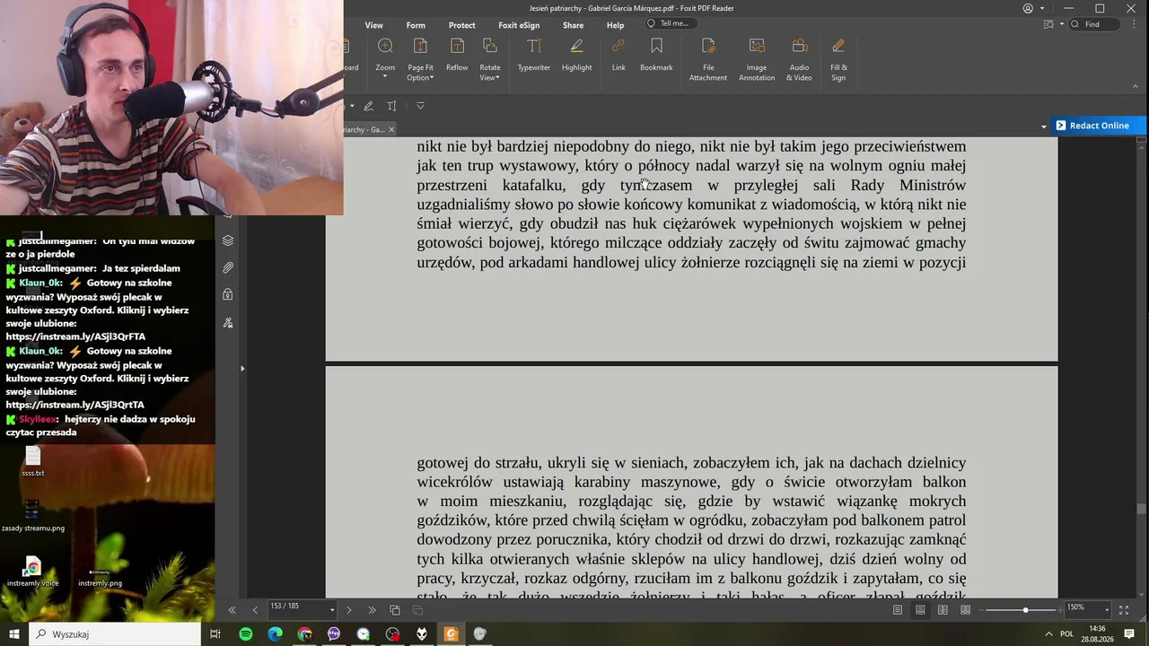Switch to single page view mode
This screenshot has width=1149, height=646.
(x=897, y=610)
